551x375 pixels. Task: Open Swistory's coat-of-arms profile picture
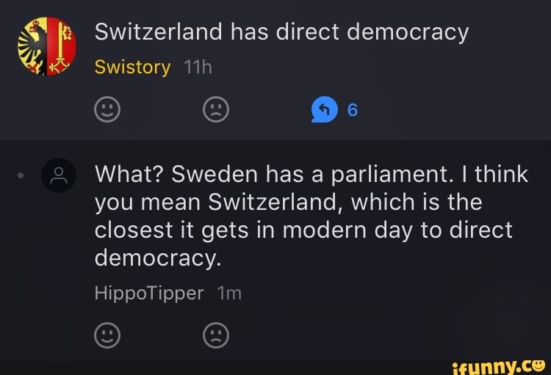(47, 46)
